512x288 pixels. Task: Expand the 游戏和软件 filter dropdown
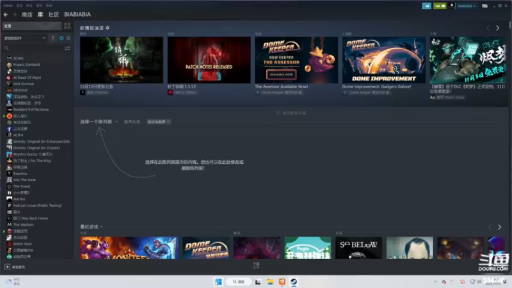(x=24, y=38)
